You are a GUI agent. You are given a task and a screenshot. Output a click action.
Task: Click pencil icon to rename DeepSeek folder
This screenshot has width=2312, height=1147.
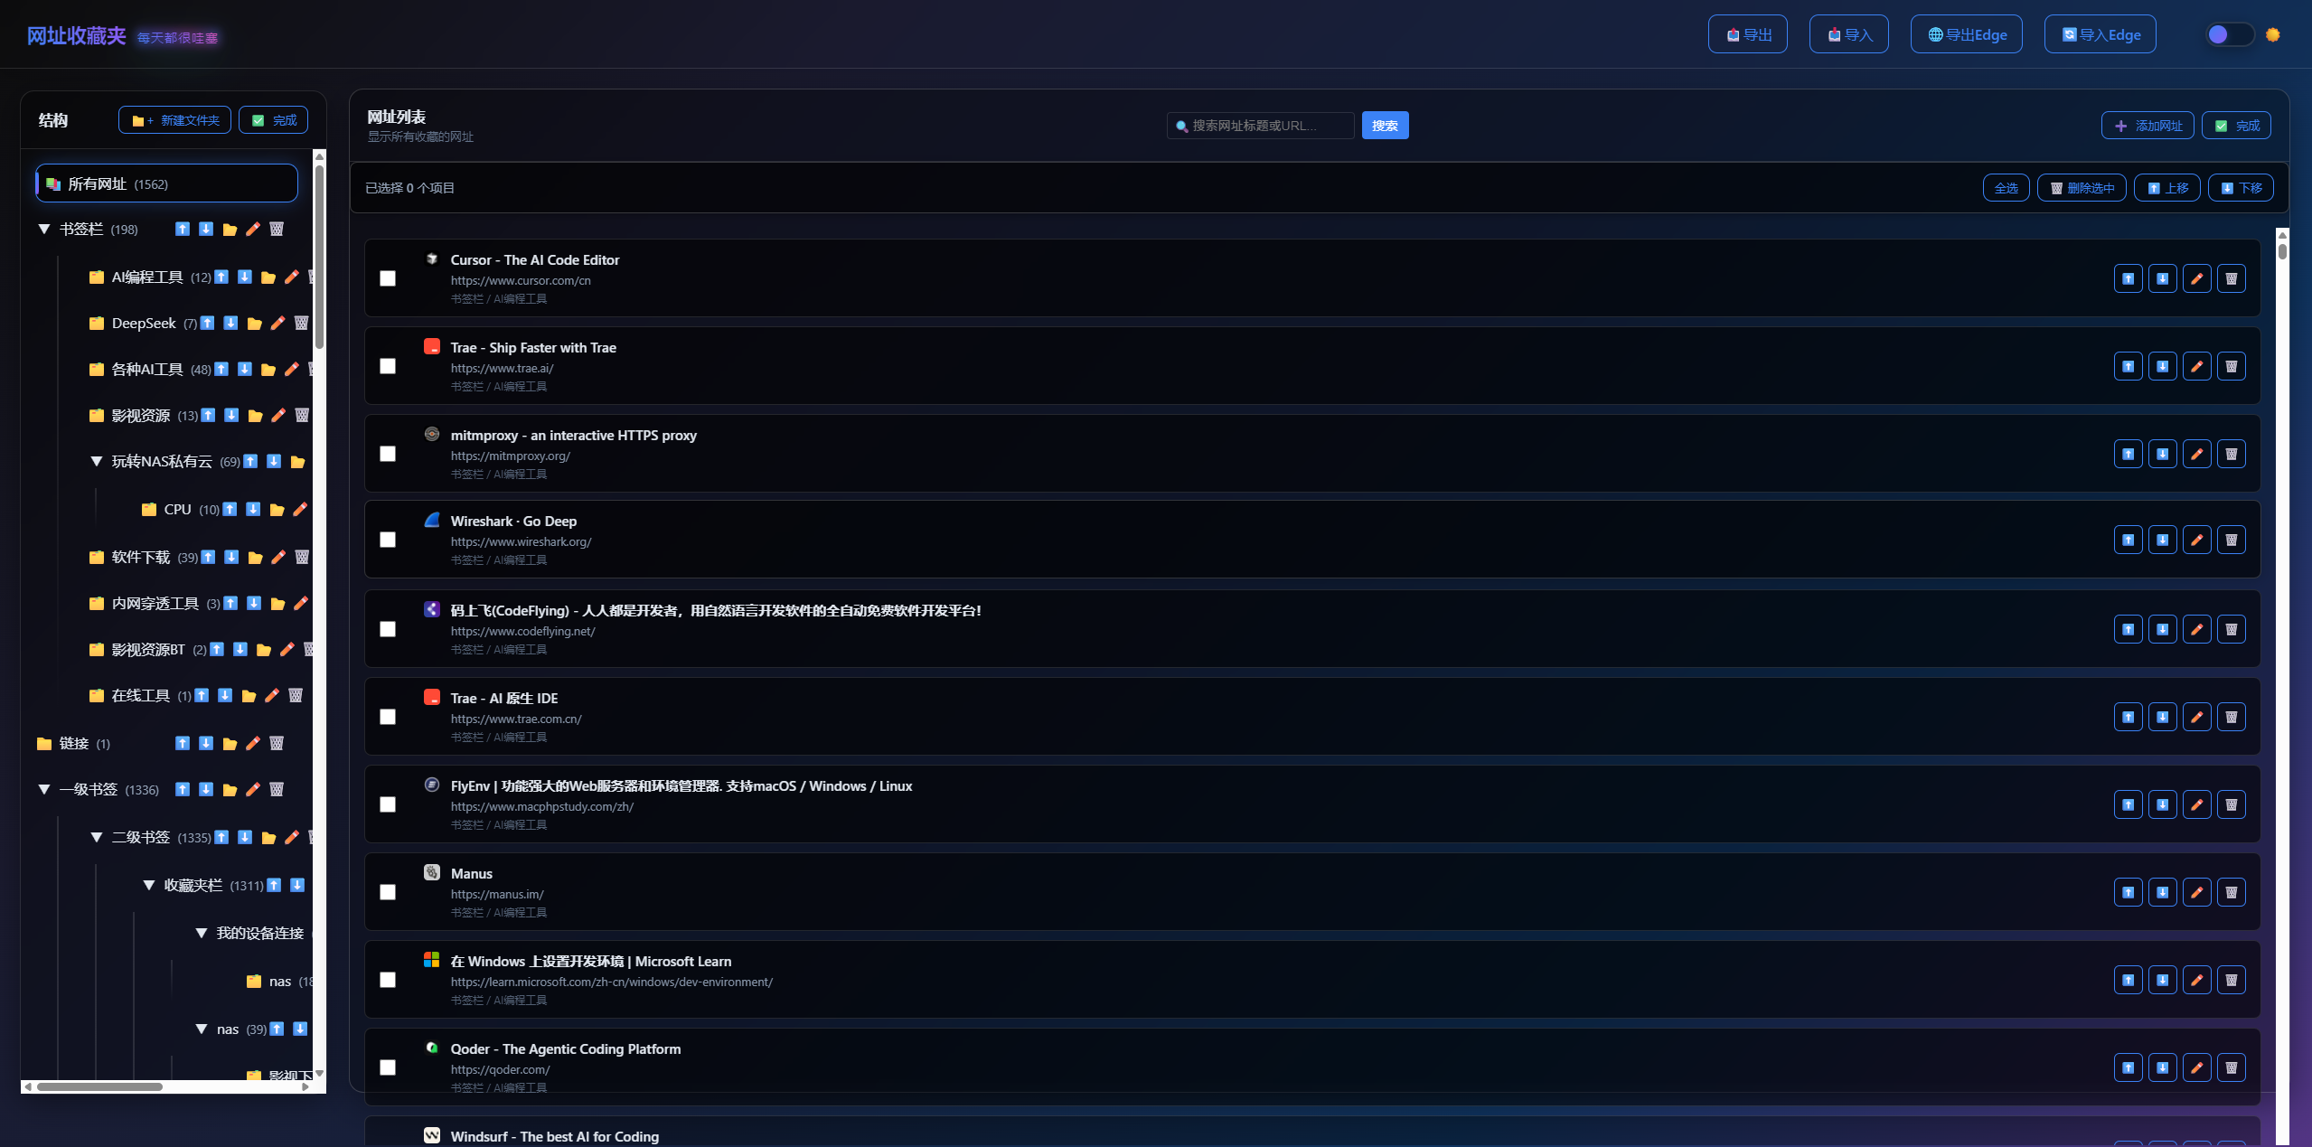coord(278,324)
